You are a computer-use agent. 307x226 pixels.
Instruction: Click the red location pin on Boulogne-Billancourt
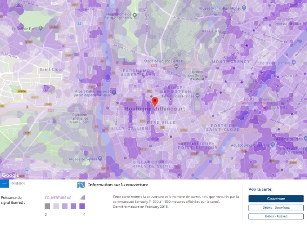coord(155,102)
